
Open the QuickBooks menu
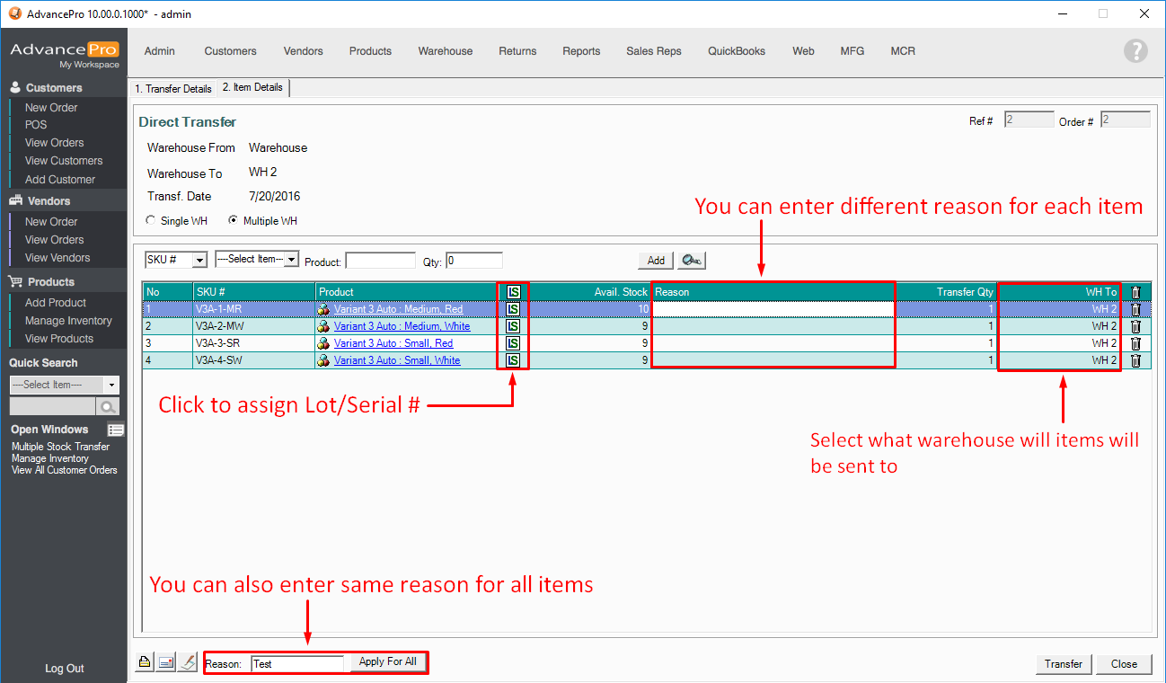point(737,51)
